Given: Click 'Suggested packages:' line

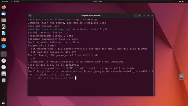Looking at the screenshot, I should click(x=43, y=46).
